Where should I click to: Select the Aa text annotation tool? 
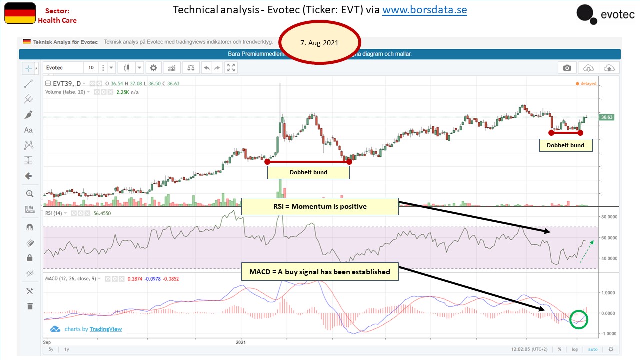28,130
